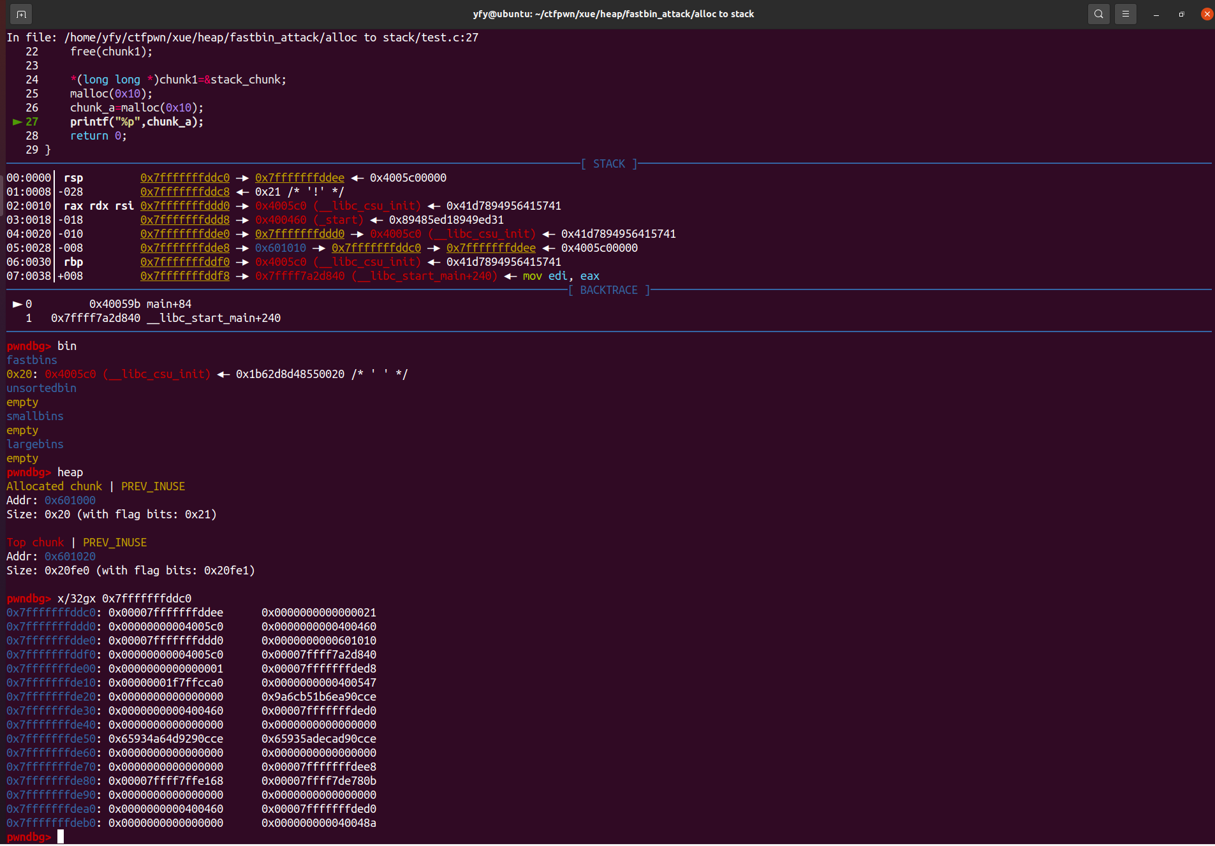Maximize the terminal window
1215x846 pixels.
[x=1181, y=14]
